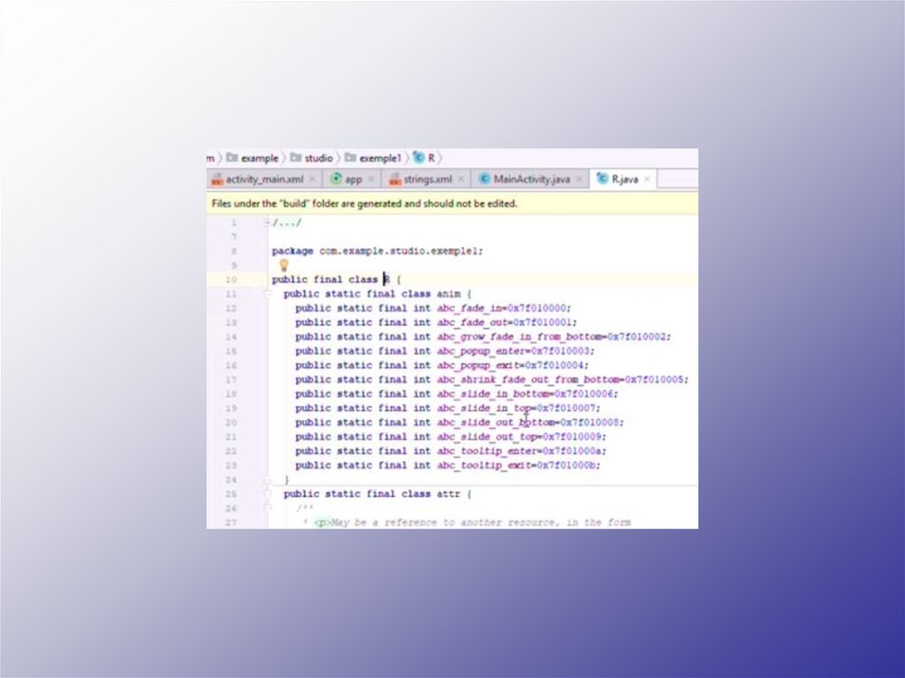This screenshot has width=905, height=678.
Task: Open the activity_main.xml tab
Action: coord(257,179)
